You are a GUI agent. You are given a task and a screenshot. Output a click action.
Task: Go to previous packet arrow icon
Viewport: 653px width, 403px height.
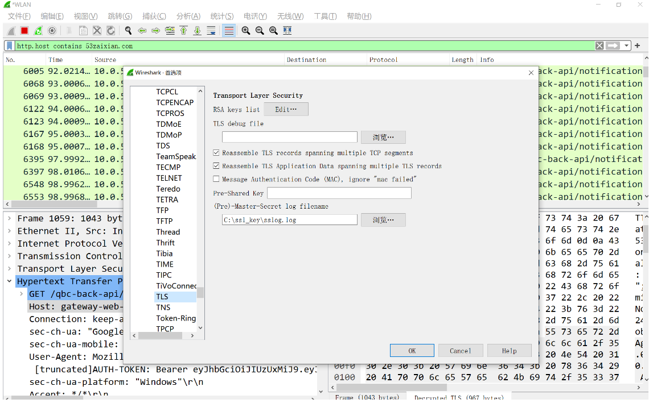tap(142, 30)
